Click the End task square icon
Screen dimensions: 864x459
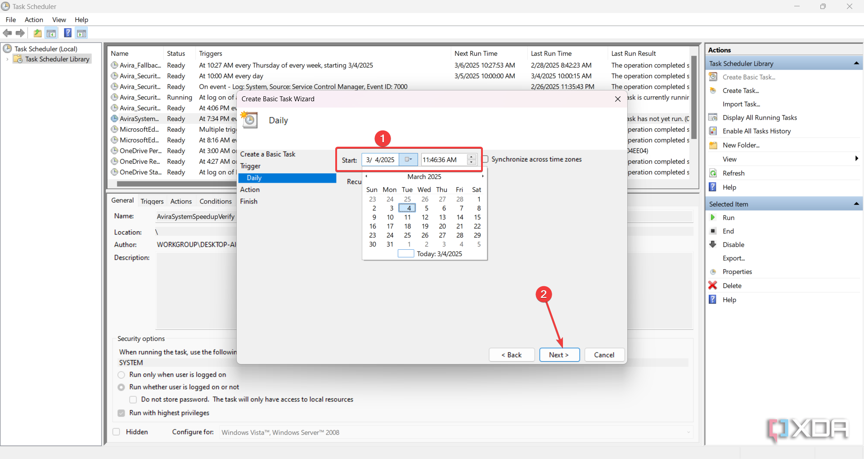tap(713, 231)
